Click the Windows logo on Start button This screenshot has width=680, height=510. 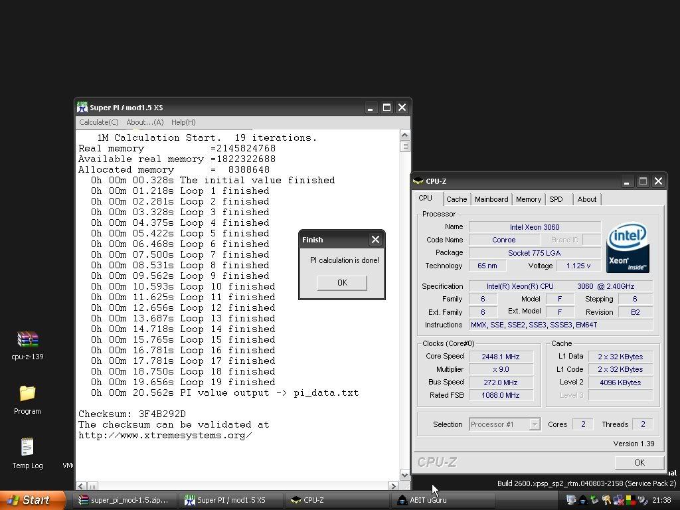point(13,500)
